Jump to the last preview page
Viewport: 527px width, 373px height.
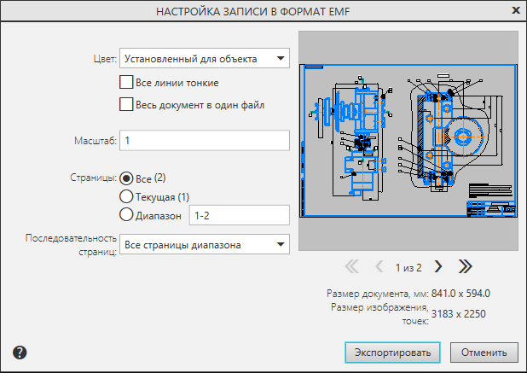click(x=465, y=266)
